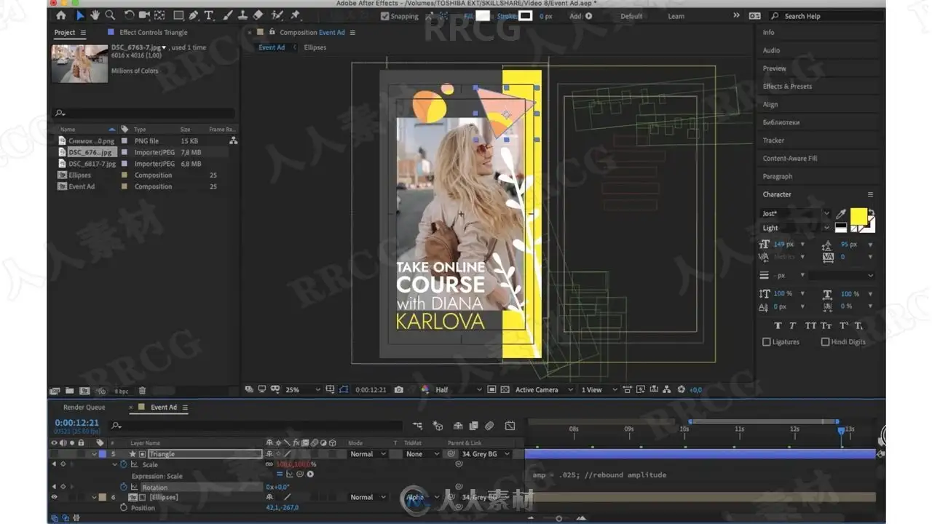Viewport: 932px width, 524px height.
Task: Open the Half resolution dropdown
Action: (458, 390)
